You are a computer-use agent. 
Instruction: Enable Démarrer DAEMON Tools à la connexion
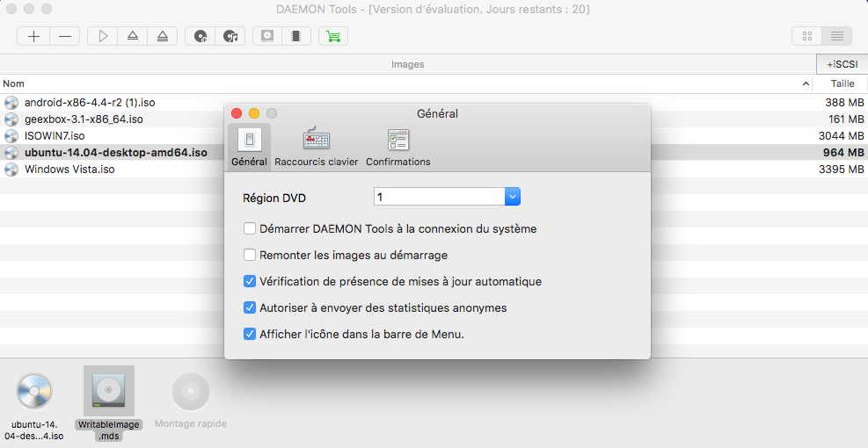pos(250,228)
